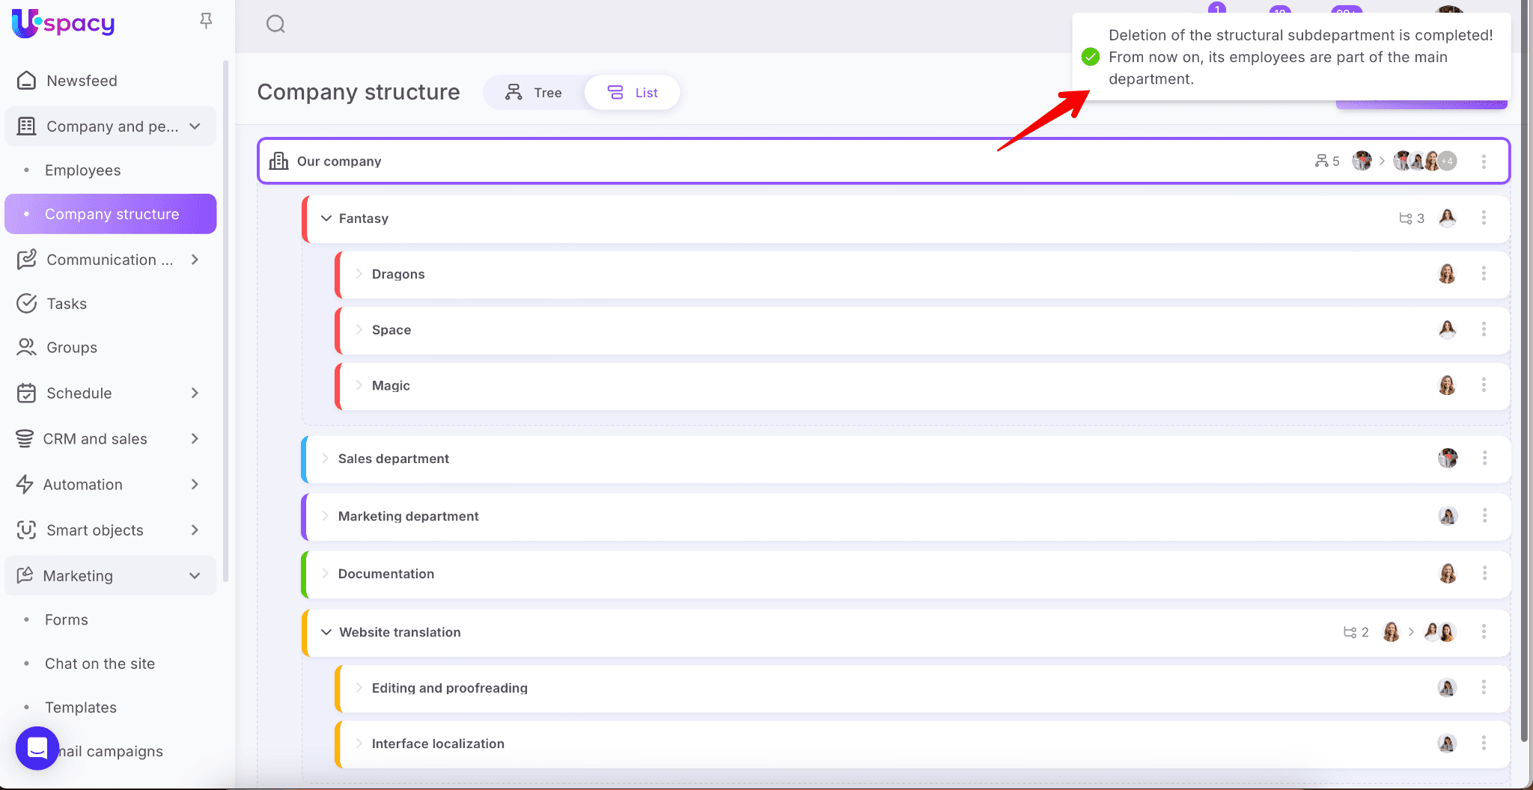Switch to List view
1533x790 pixels.
point(633,93)
